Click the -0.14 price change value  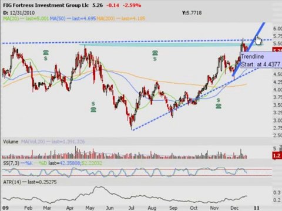coord(113,5)
